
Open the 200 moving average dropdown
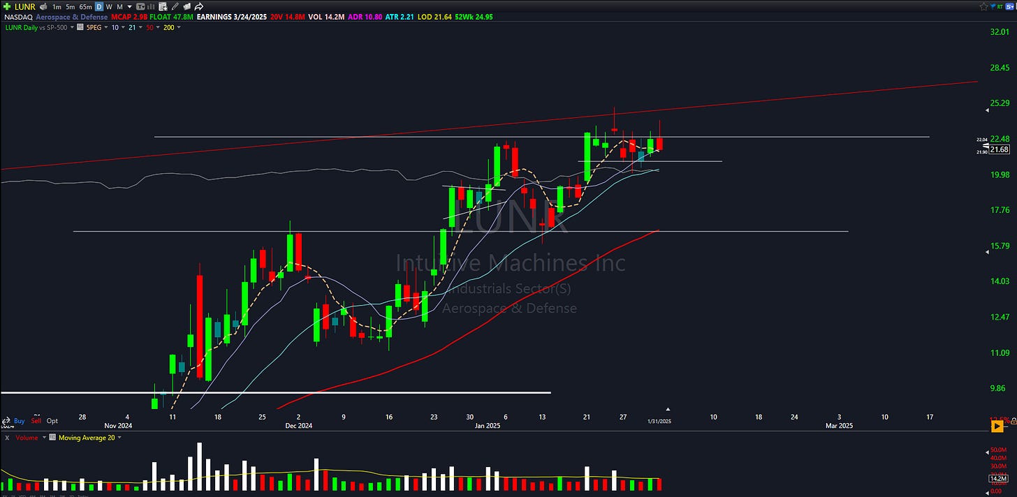click(179, 27)
